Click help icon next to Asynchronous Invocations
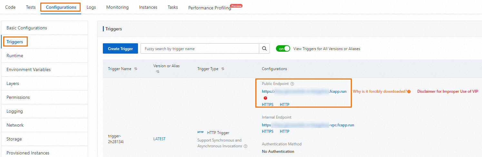Viewport: 482px width, 157px height. click(246, 146)
